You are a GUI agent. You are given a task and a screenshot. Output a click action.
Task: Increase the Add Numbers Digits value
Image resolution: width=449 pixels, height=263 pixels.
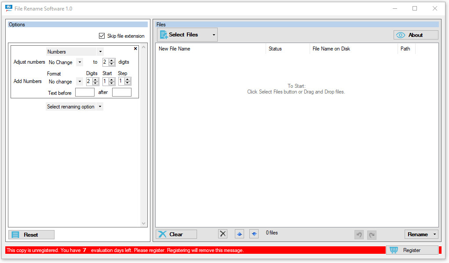tap(95, 80)
